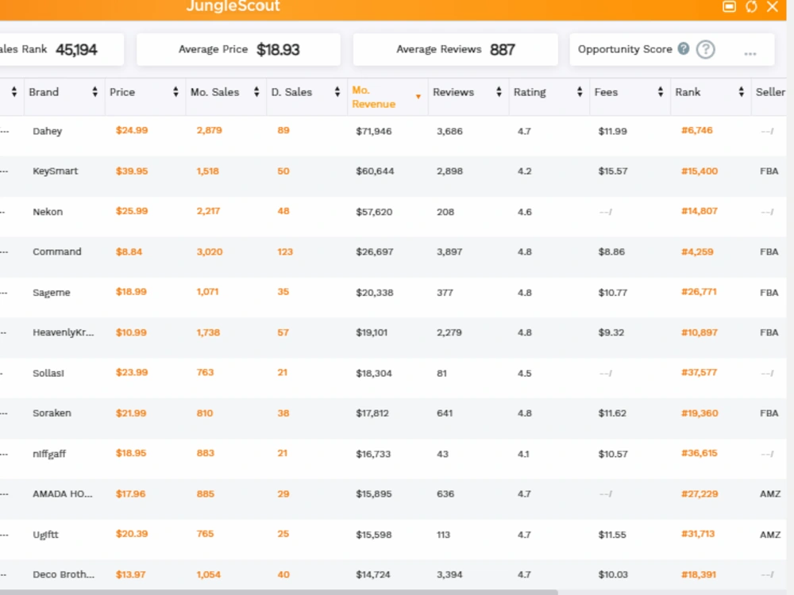Select the KeySmart brand cell

point(56,171)
